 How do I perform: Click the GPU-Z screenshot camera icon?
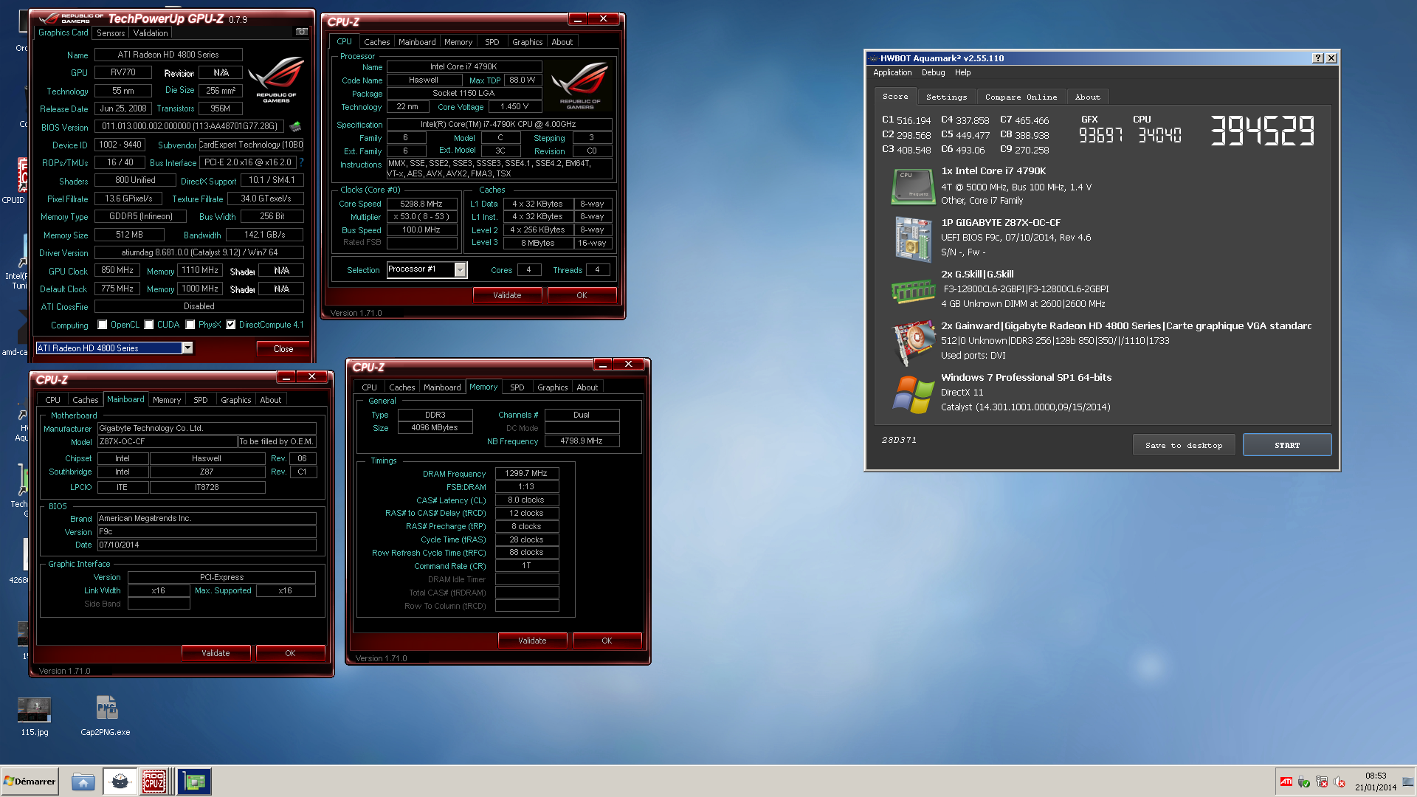pos(301,32)
